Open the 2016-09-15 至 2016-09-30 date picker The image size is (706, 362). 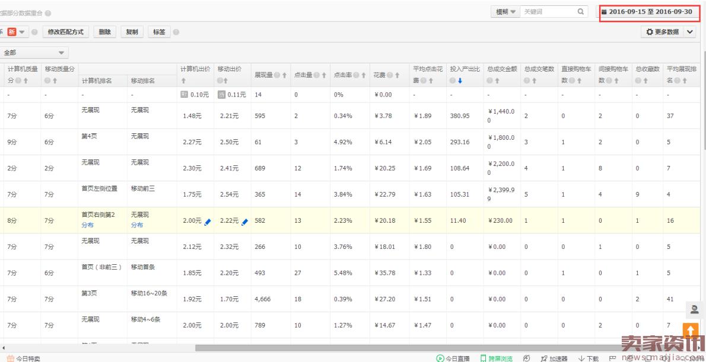(650, 12)
